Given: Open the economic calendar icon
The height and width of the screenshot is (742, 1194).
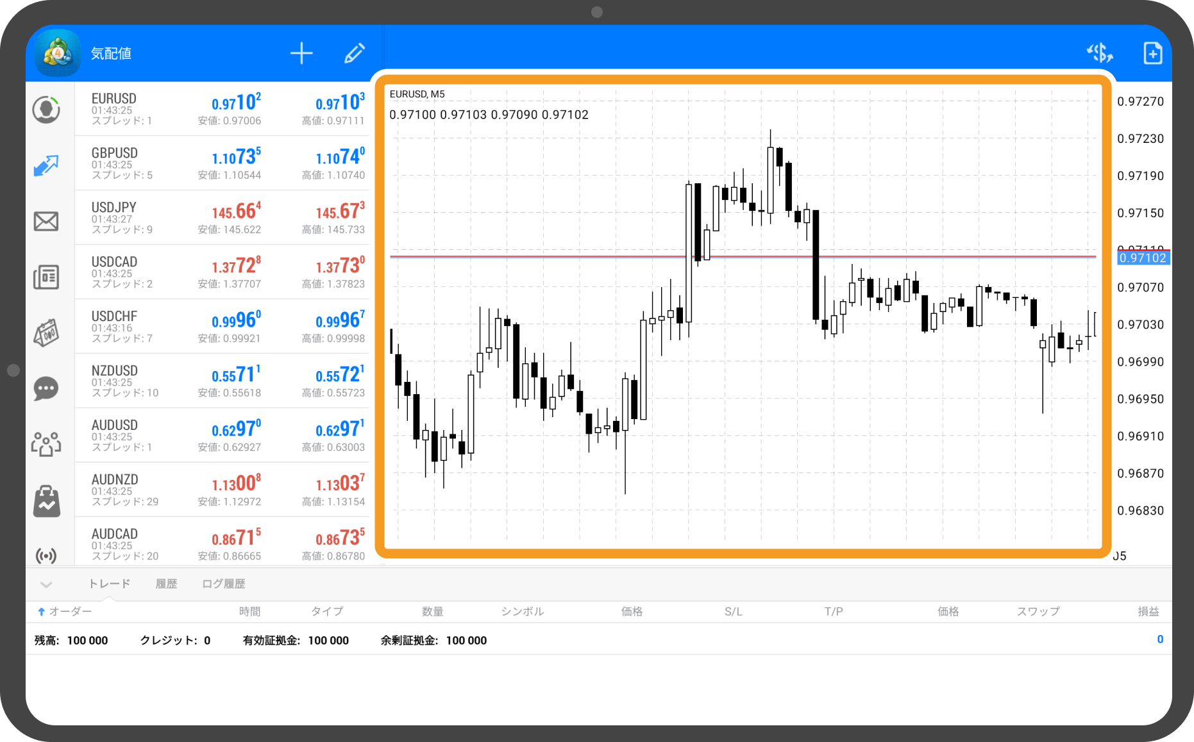Looking at the screenshot, I should click(46, 333).
